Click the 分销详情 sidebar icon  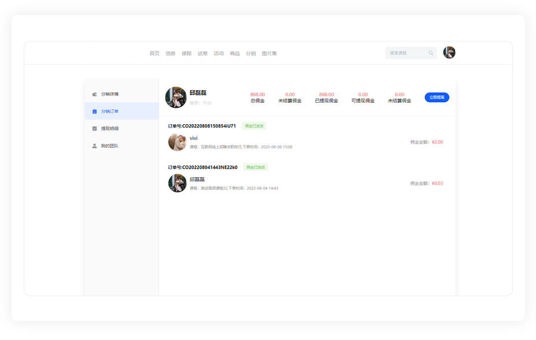(x=95, y=94)
